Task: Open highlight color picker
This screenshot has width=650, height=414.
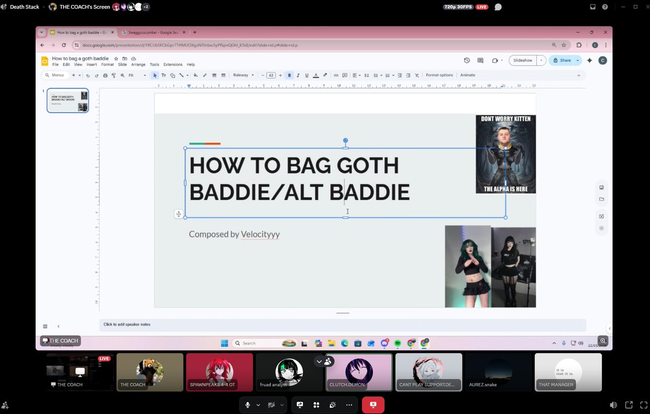Action: click(x=325, y=75)
